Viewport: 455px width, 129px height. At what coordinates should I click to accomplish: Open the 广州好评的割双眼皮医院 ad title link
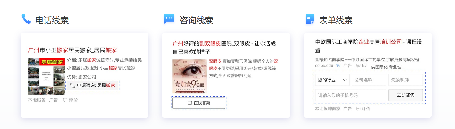click(x=224, y=48)
